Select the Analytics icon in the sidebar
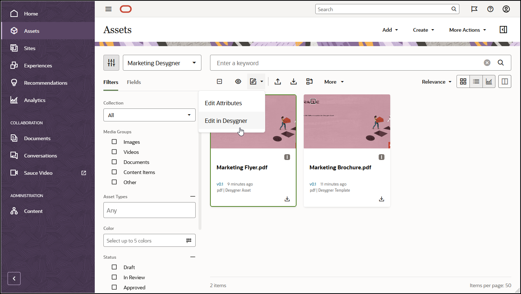Image resolution: width=521 pixels, height=294 pixels. (14, 100)
